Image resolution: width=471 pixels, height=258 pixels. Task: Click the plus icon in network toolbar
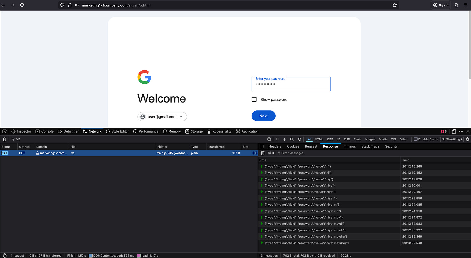tap(284, 139)
